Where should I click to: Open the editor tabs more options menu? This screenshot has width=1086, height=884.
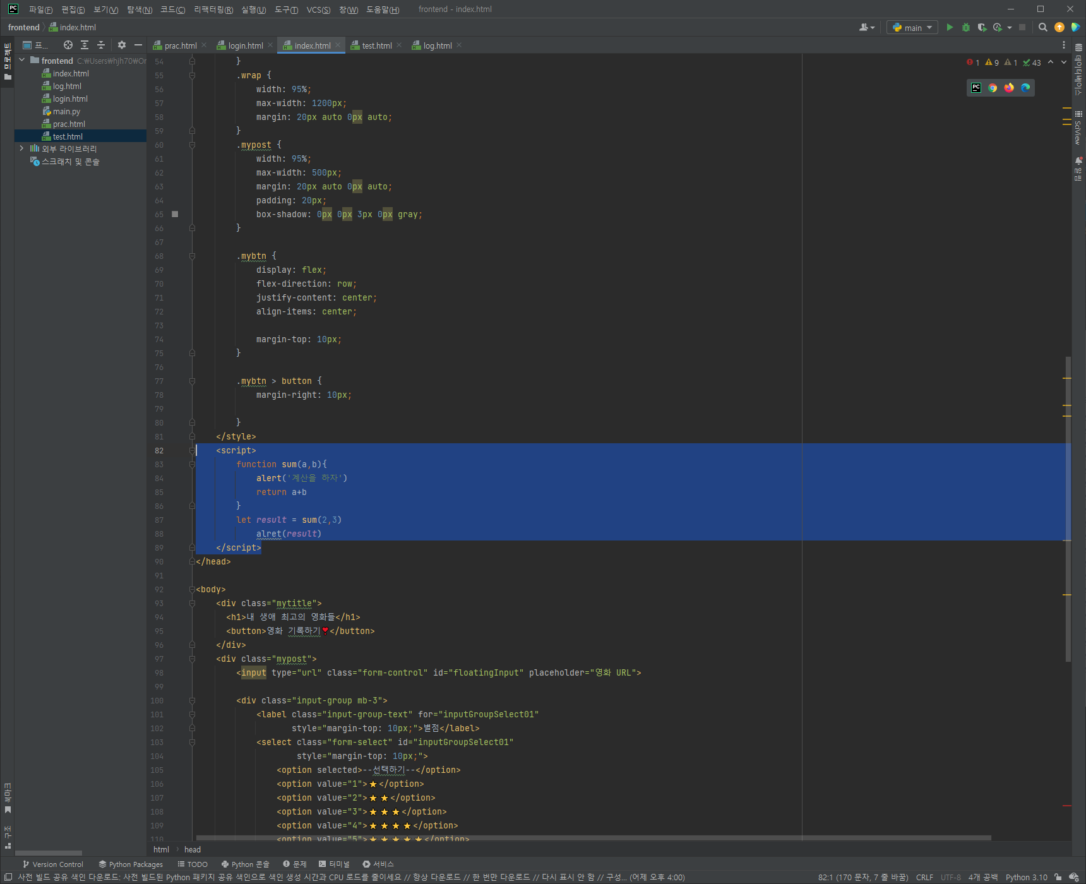tap(1064, 45)
